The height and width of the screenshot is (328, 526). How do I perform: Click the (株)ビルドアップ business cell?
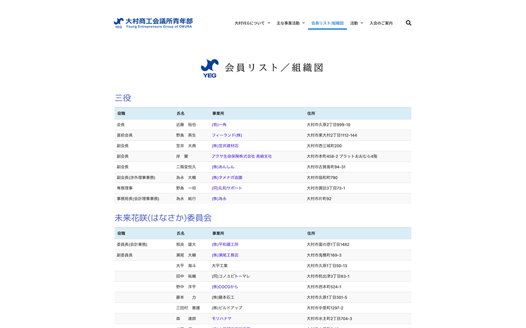(227, 308)
